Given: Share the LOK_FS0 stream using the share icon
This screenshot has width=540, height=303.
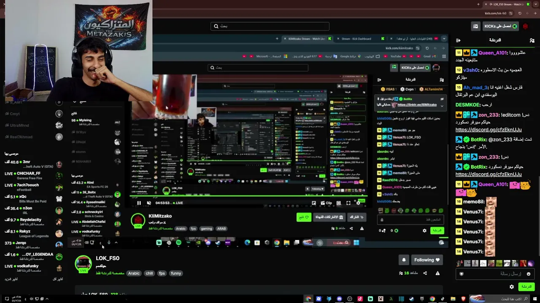Looking at the screenshot, I should [x=425, y=273].
